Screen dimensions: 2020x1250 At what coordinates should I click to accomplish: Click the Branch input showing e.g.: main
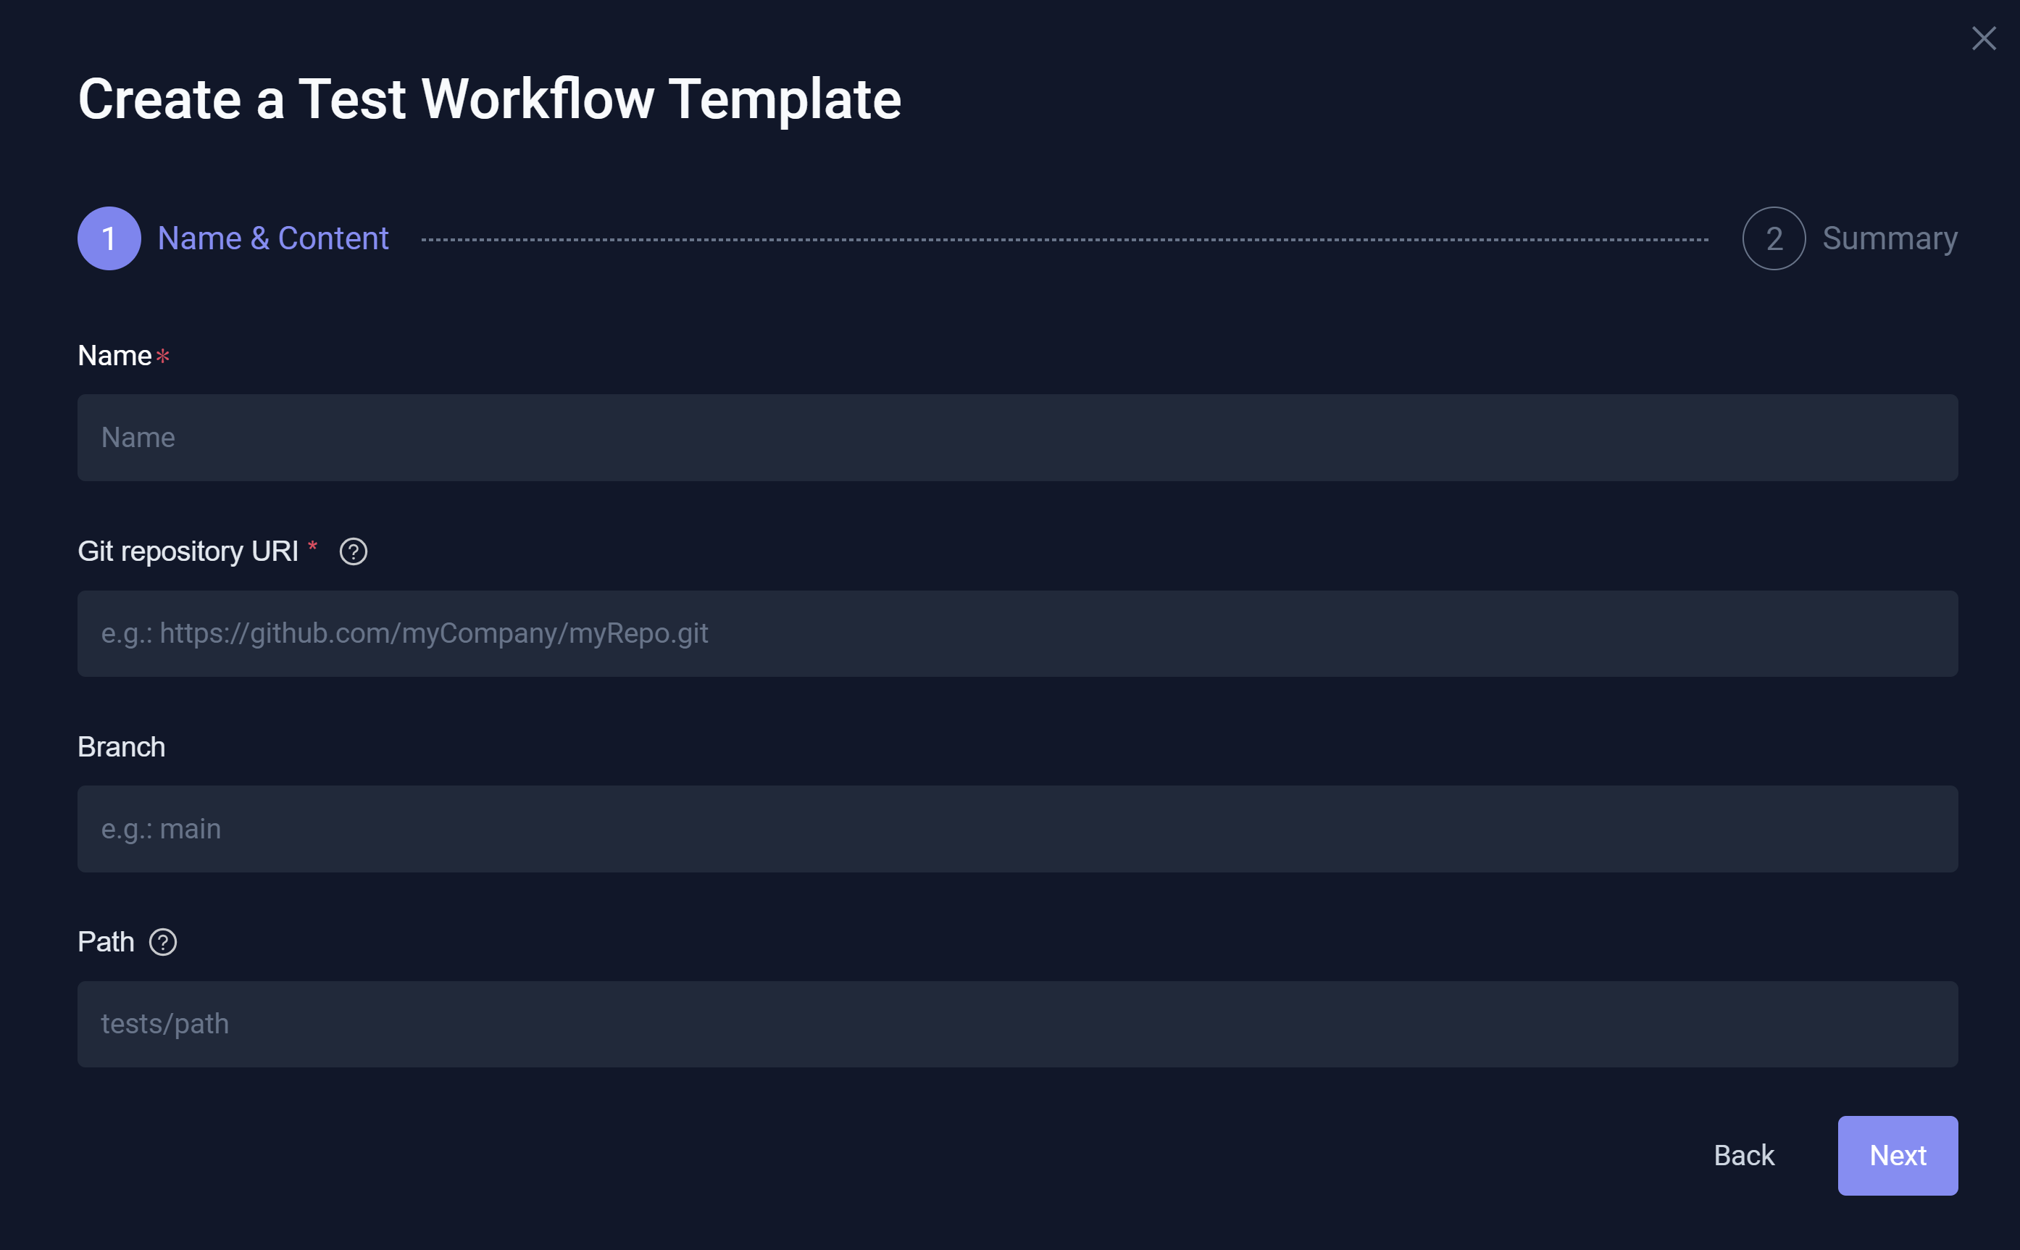[1017, 828]
